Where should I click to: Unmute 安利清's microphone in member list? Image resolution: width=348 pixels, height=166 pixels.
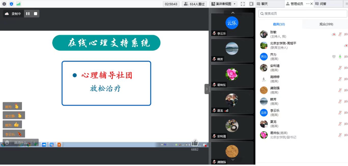click(x=340, y=68)
